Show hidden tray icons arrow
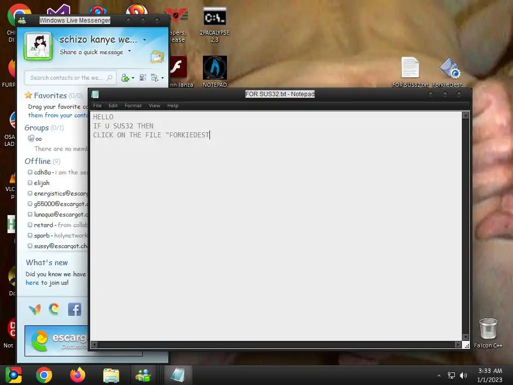The width and height of the screenshot is (513, 385). click(x=439, y=375)
